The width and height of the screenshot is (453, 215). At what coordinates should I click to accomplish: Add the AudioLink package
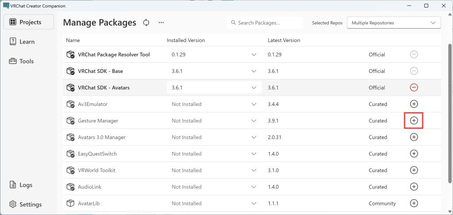coord(414,187)
